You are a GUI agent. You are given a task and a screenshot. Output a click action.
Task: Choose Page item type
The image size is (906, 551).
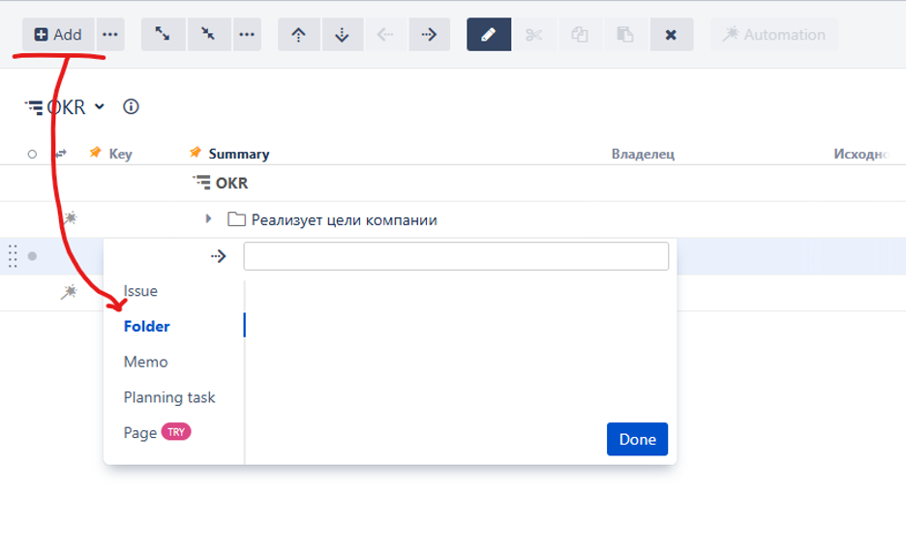point(139,433)
